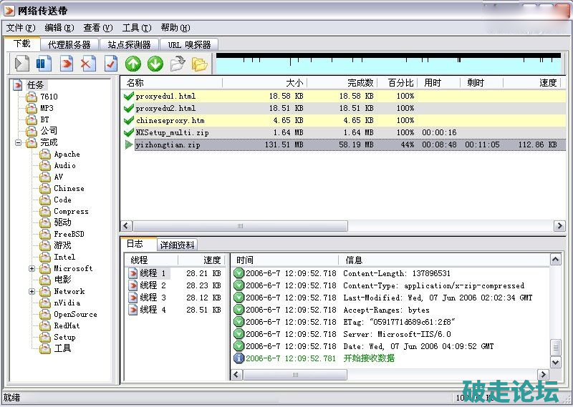Click the red arrow new task icon
Image resolution: width=573 pixels, height=407 pixels.
click(66, 64)
